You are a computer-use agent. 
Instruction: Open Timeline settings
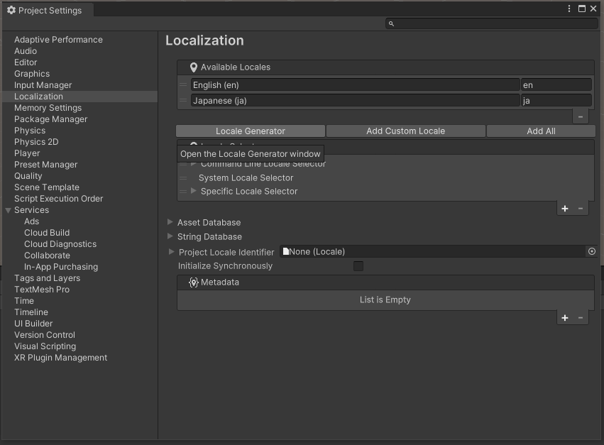[x=31, y=312]
